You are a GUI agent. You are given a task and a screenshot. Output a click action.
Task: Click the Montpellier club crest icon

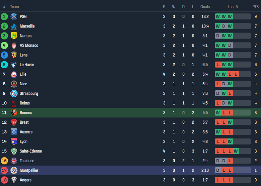pos(14,170)
